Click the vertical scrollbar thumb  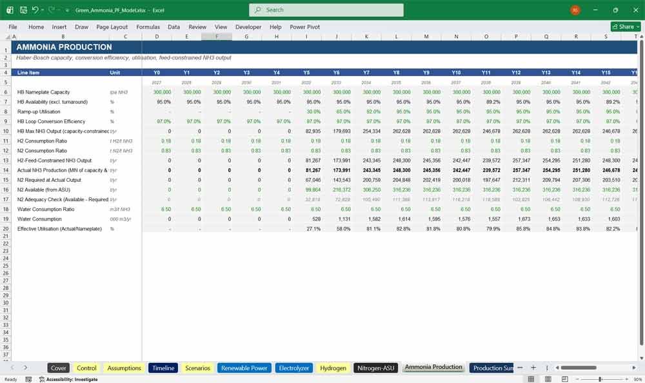[641, 193]
